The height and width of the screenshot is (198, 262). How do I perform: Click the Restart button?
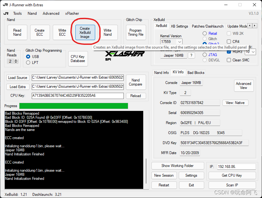pyautogui.click(x=164, y=185)
